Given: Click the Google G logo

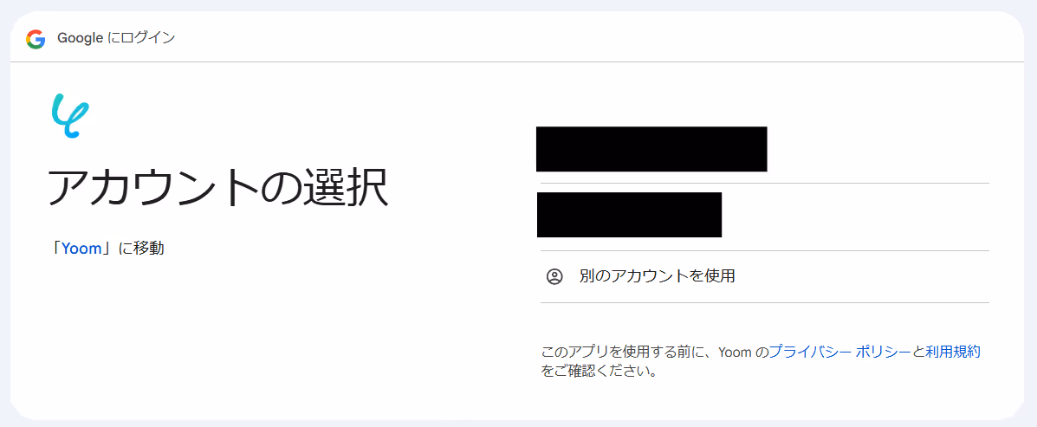Looking at the screenshot, I should tap(36, 39).
